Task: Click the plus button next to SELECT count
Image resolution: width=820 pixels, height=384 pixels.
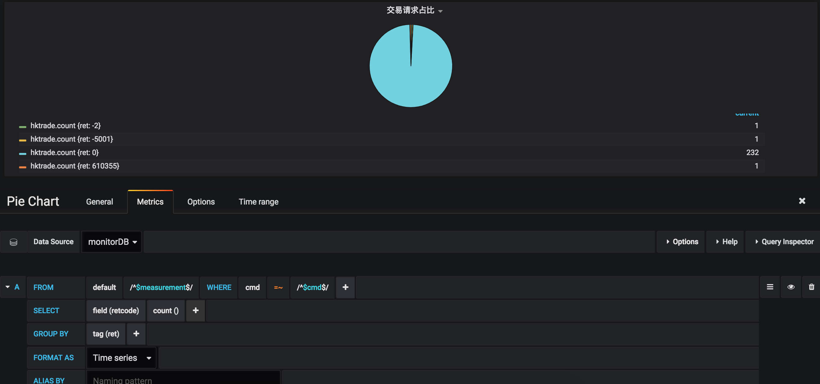Action: point(196,310)
